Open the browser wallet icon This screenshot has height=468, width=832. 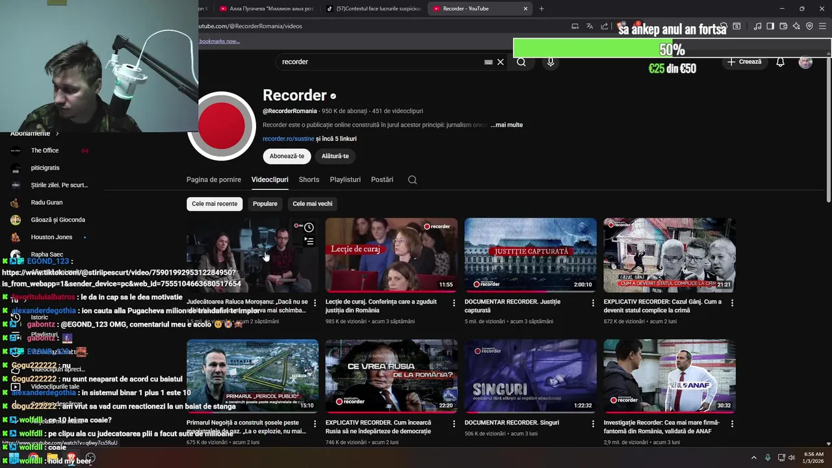click(783, 26)
